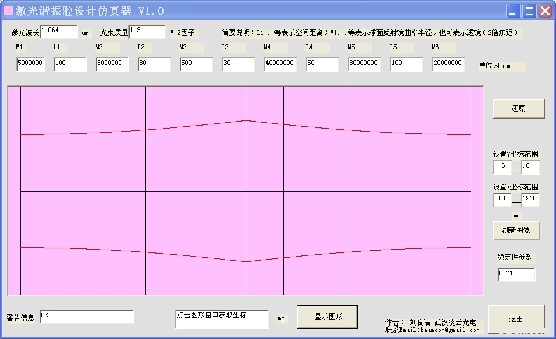Viewport: 556px width, 339px height.
Task: Click the 刷新图像 refresh image button
Action: pyautogui.click(x=516, y=230)
